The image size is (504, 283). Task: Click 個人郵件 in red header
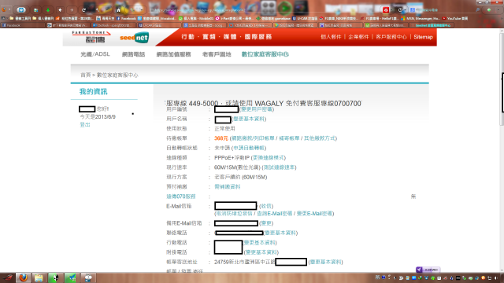pyautogui.click(x=331, y=37)
